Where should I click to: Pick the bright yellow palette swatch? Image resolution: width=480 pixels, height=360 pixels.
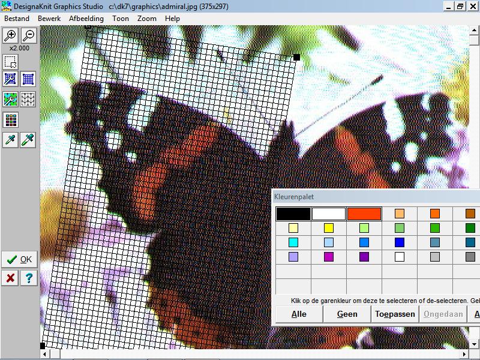pos(329,228)
